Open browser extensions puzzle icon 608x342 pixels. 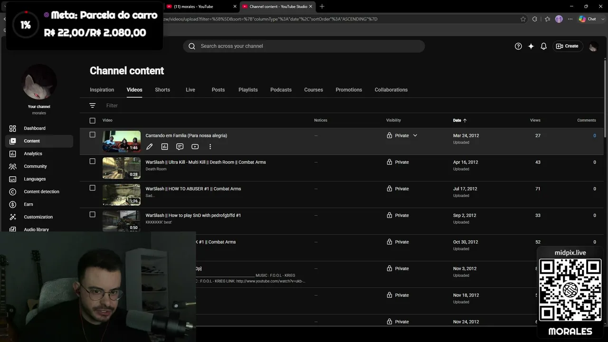tap(535, 19)
